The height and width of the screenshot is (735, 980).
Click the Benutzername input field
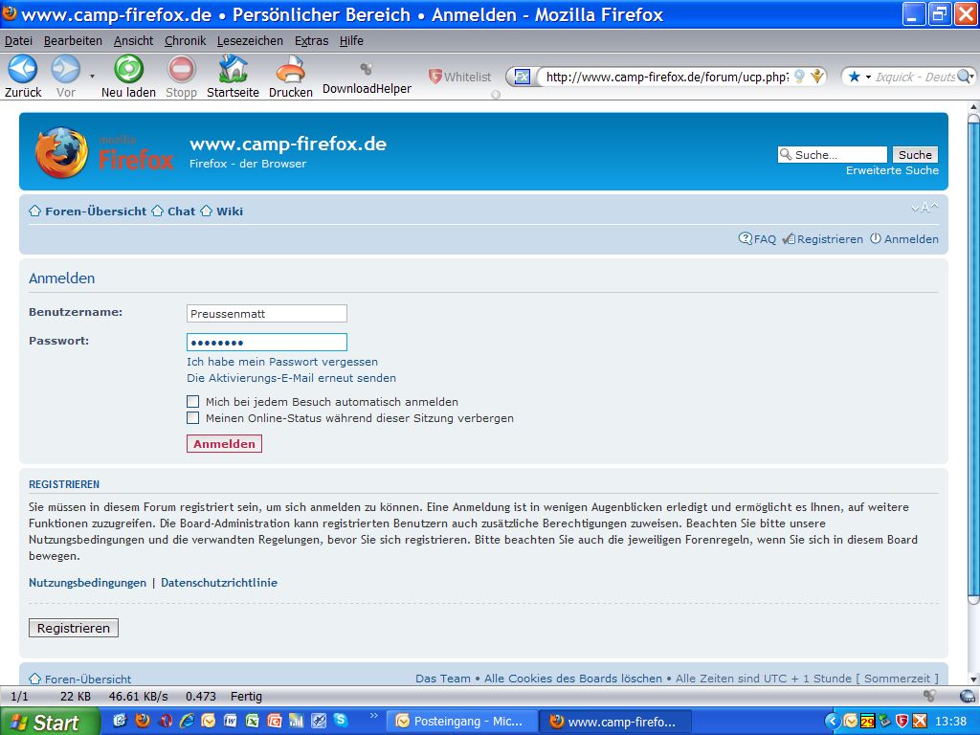pyautogui.click(x=267, y=314)
